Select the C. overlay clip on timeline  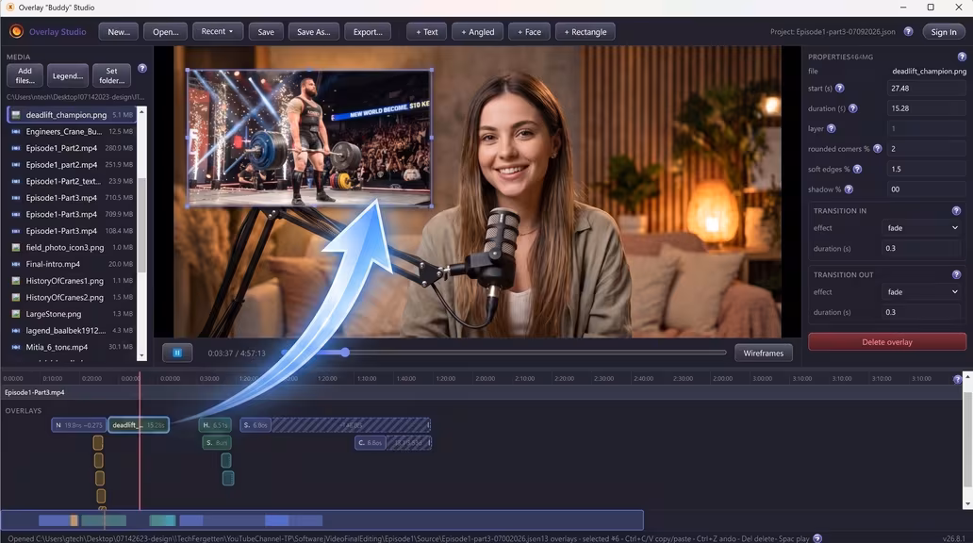[x=371, y=442]
